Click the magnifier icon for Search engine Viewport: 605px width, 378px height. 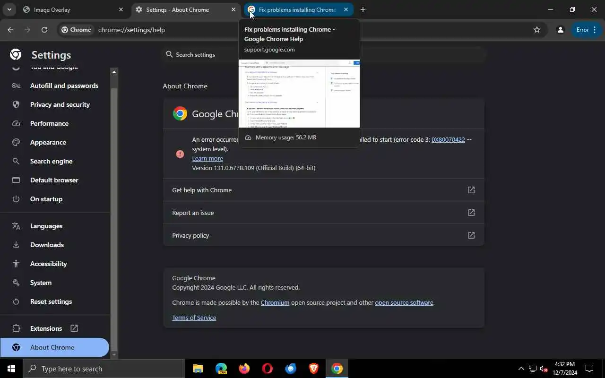16,161
